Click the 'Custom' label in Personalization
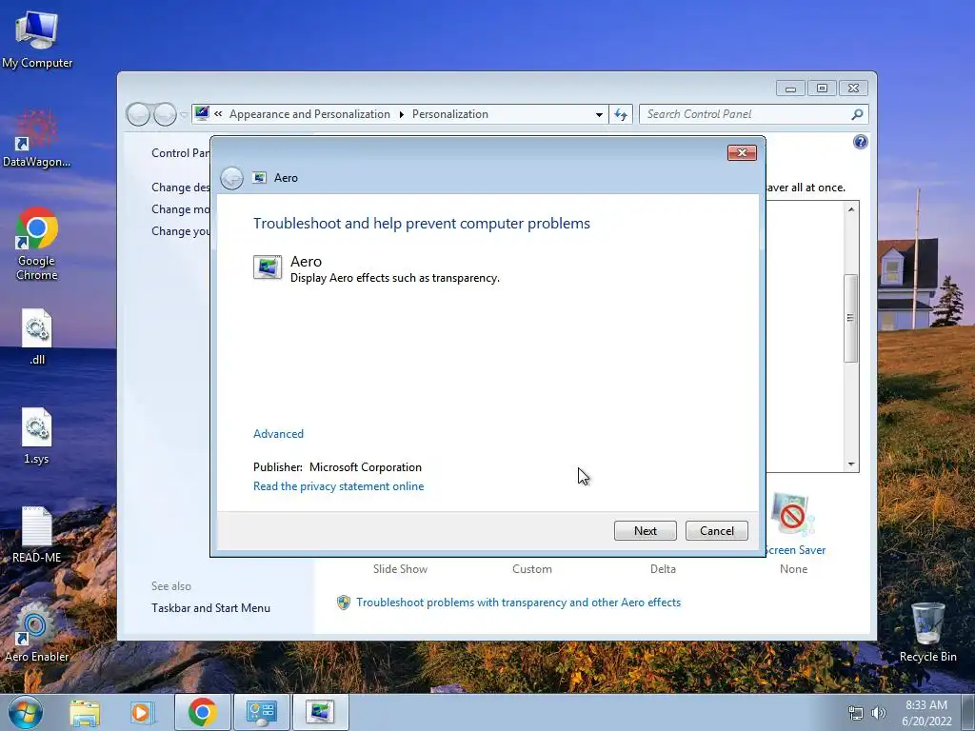 tap(531, 569)
